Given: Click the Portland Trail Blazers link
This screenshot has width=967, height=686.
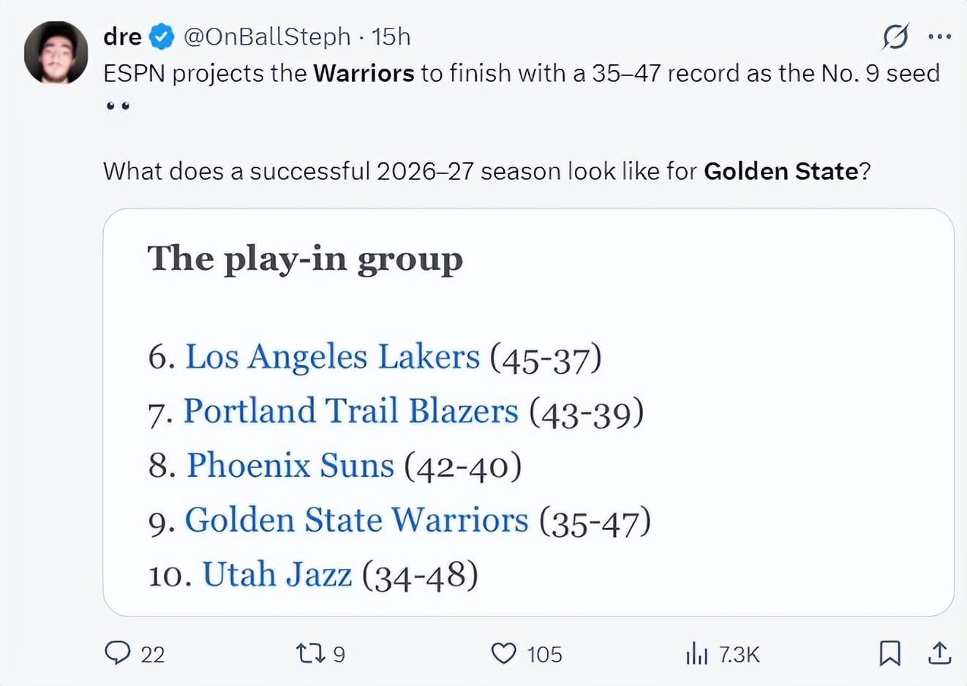Looking at the screenshot, I should point(350,411).
